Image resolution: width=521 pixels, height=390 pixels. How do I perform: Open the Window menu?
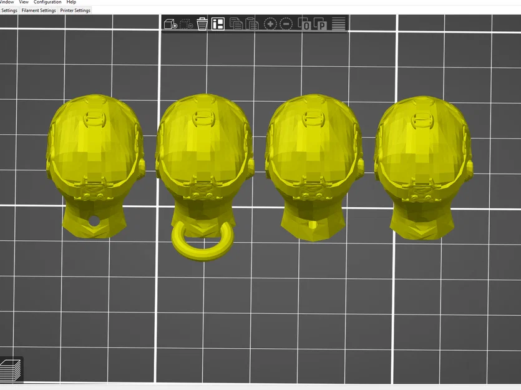(x=6, y=2)
